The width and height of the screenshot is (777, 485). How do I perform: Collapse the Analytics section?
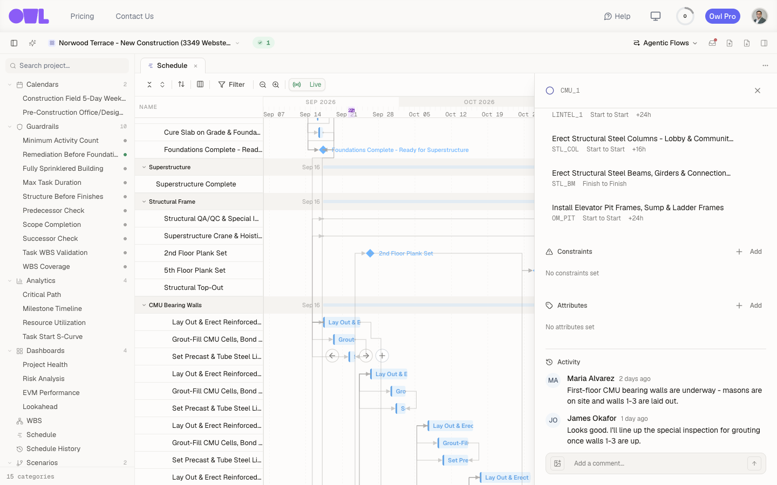coord(10,281)
